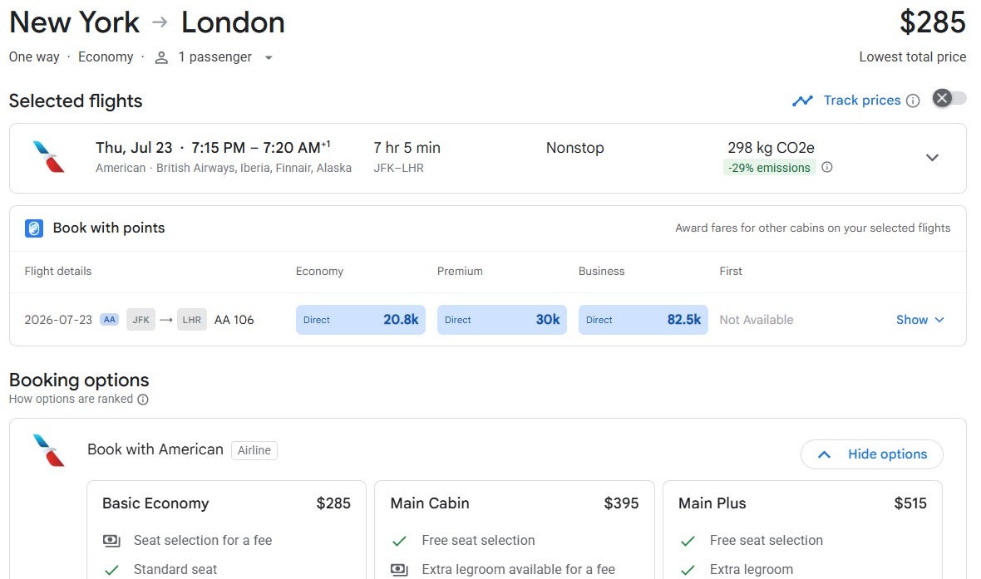Click the 7 hr 5 min duration
The width and height of the screenshot is (981, 579).
pos(407,148)
